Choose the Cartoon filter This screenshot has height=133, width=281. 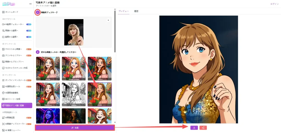(x=100, y=68)
